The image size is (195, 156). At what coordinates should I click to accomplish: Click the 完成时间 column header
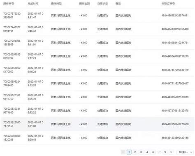[x=33, y=4]
